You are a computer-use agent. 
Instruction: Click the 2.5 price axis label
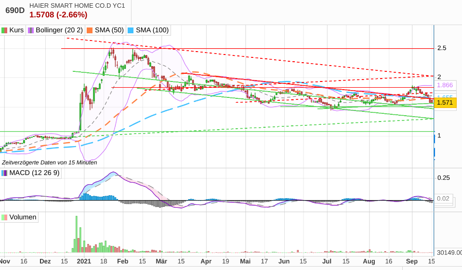pyautogui.click(x=442, y=48)
